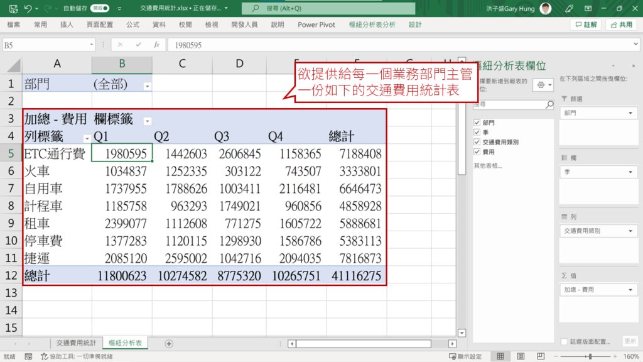Click the ribbon display options icon
The width and height of the screenshot is (643, 362).
click(x=588, y=8)
